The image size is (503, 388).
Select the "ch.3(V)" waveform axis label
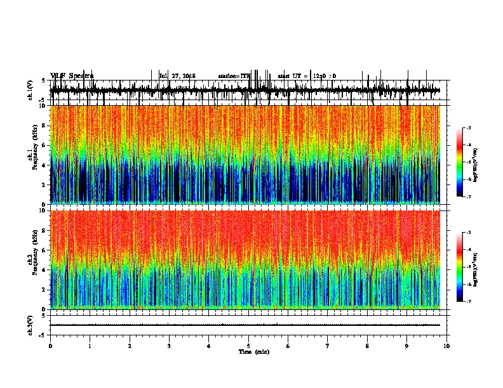(x=30, y=325)
